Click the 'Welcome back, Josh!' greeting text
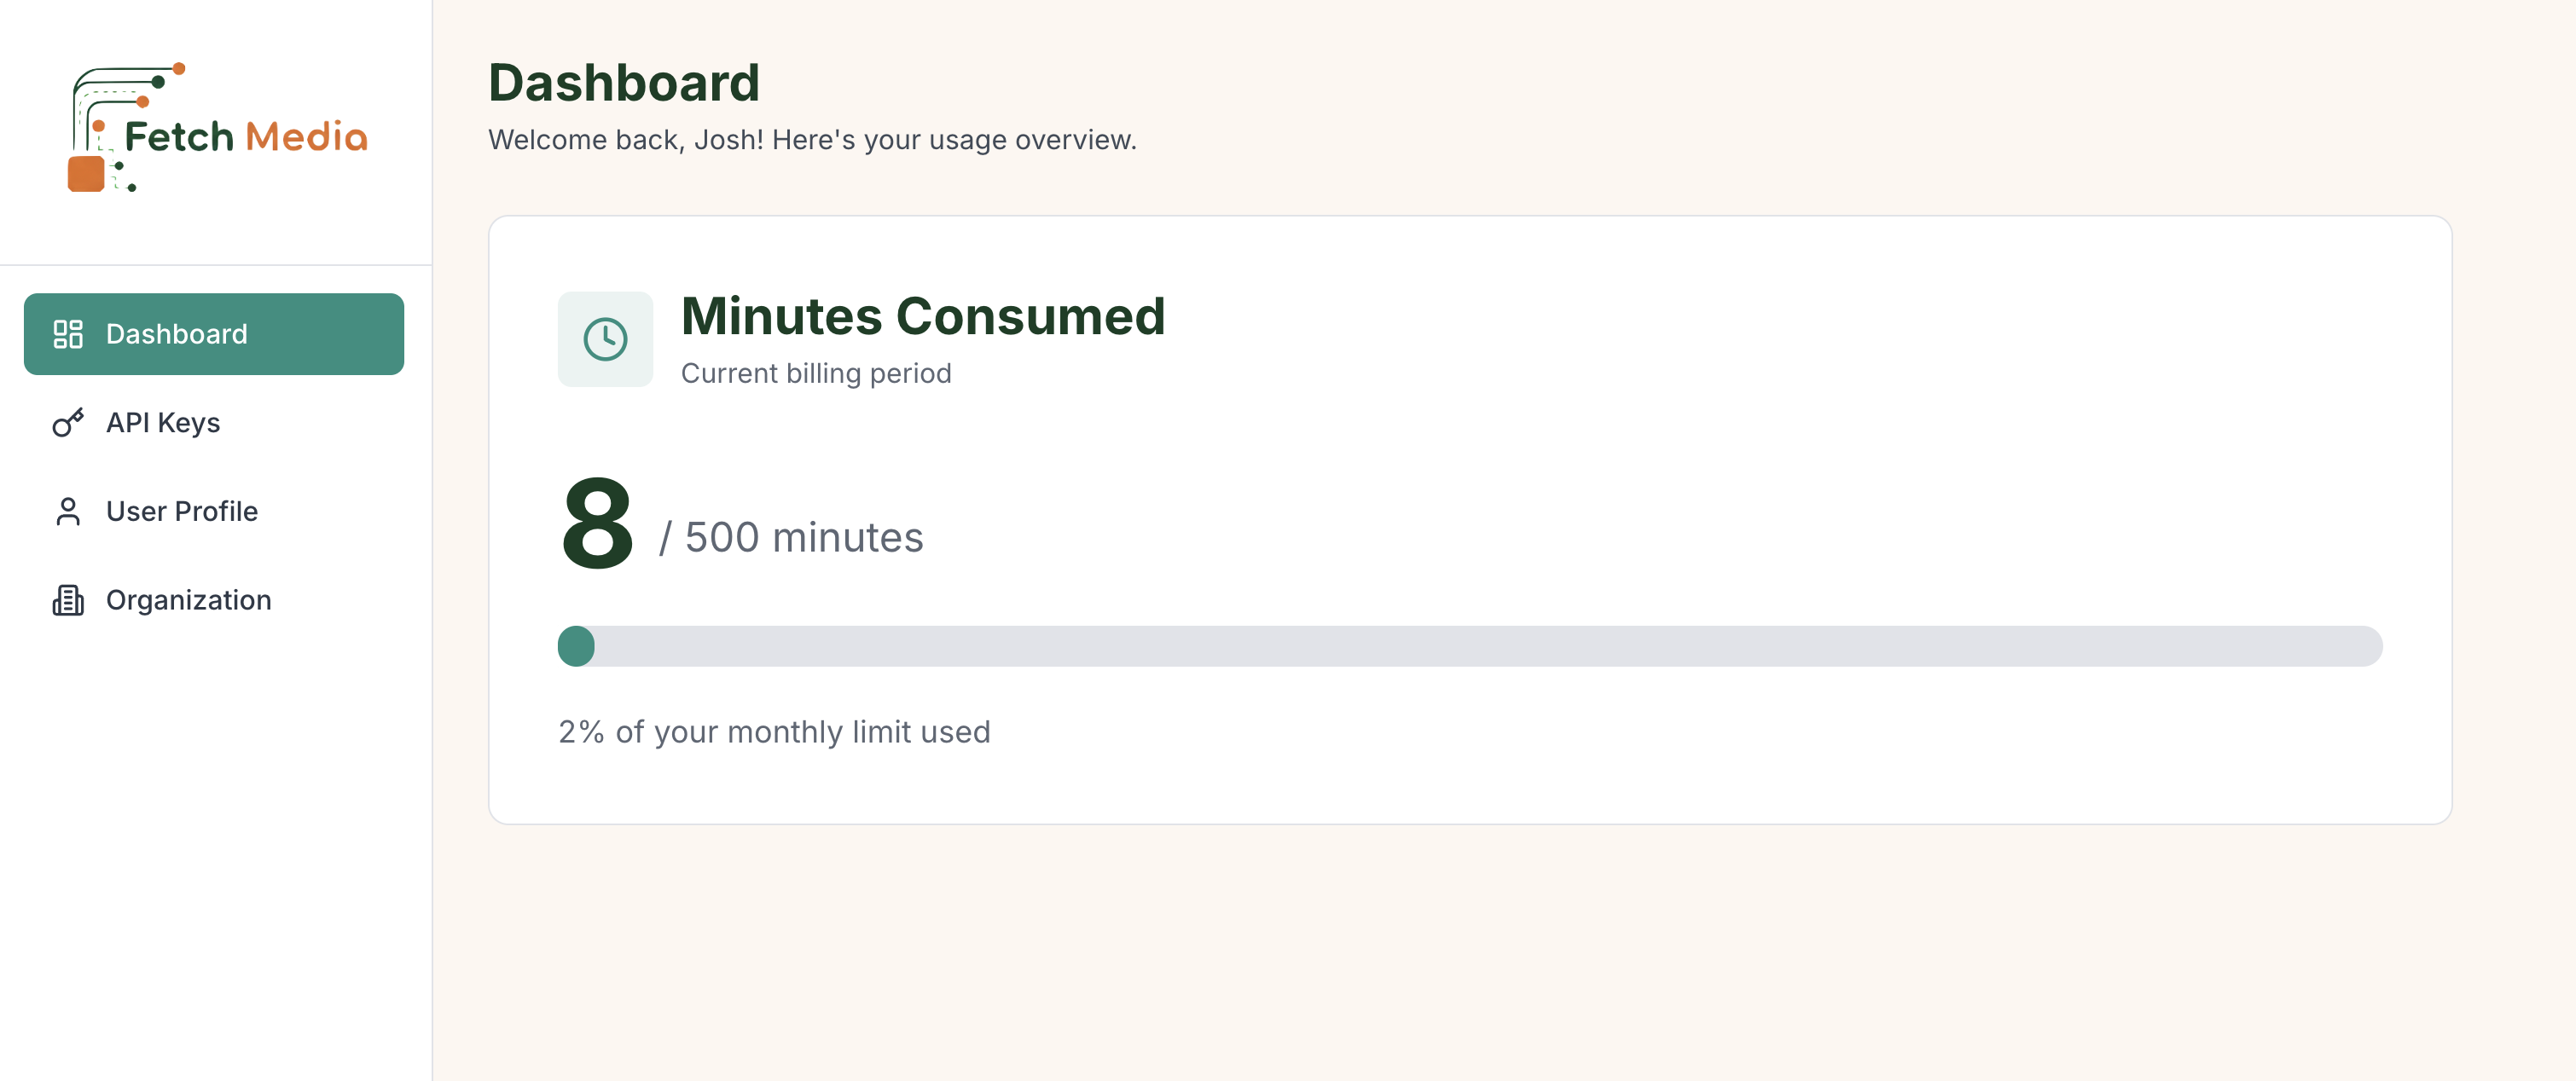2576x1081 pixels. click(812, 140)
